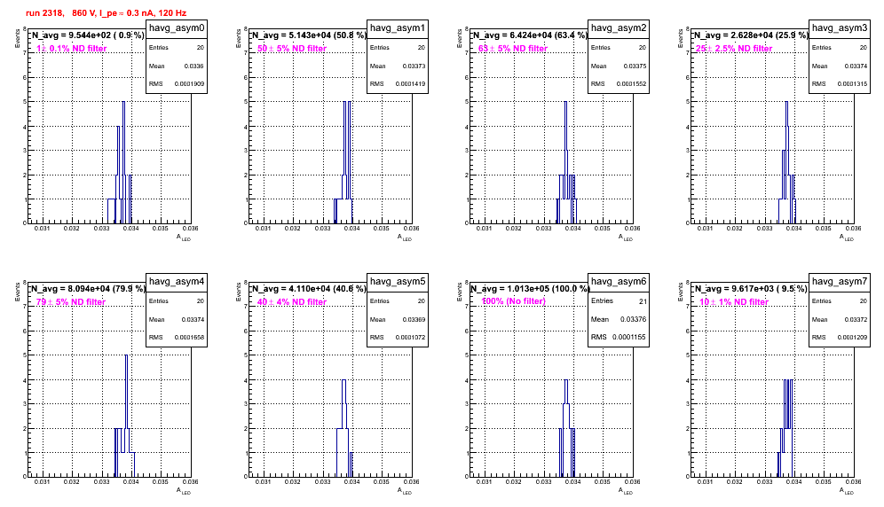
Task: Click the N_avg = 1.013e+05 label
Action: 529,288
